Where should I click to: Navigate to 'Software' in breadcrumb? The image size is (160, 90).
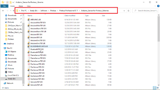(x=44, y=10)
